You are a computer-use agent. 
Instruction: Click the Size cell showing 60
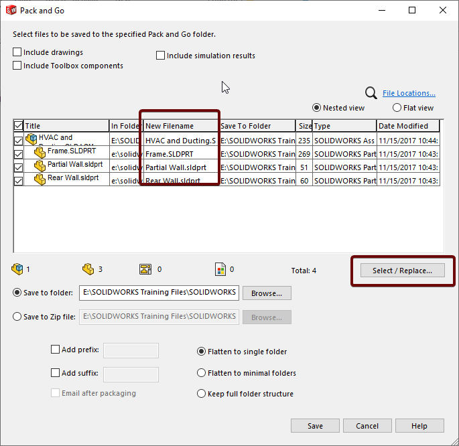click(304, 181)
